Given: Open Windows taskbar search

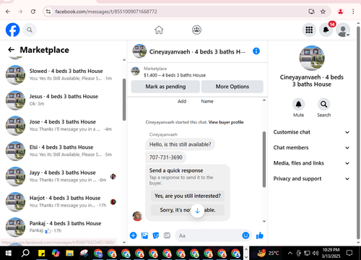Looking at the screenshot, I should (25, 253).
